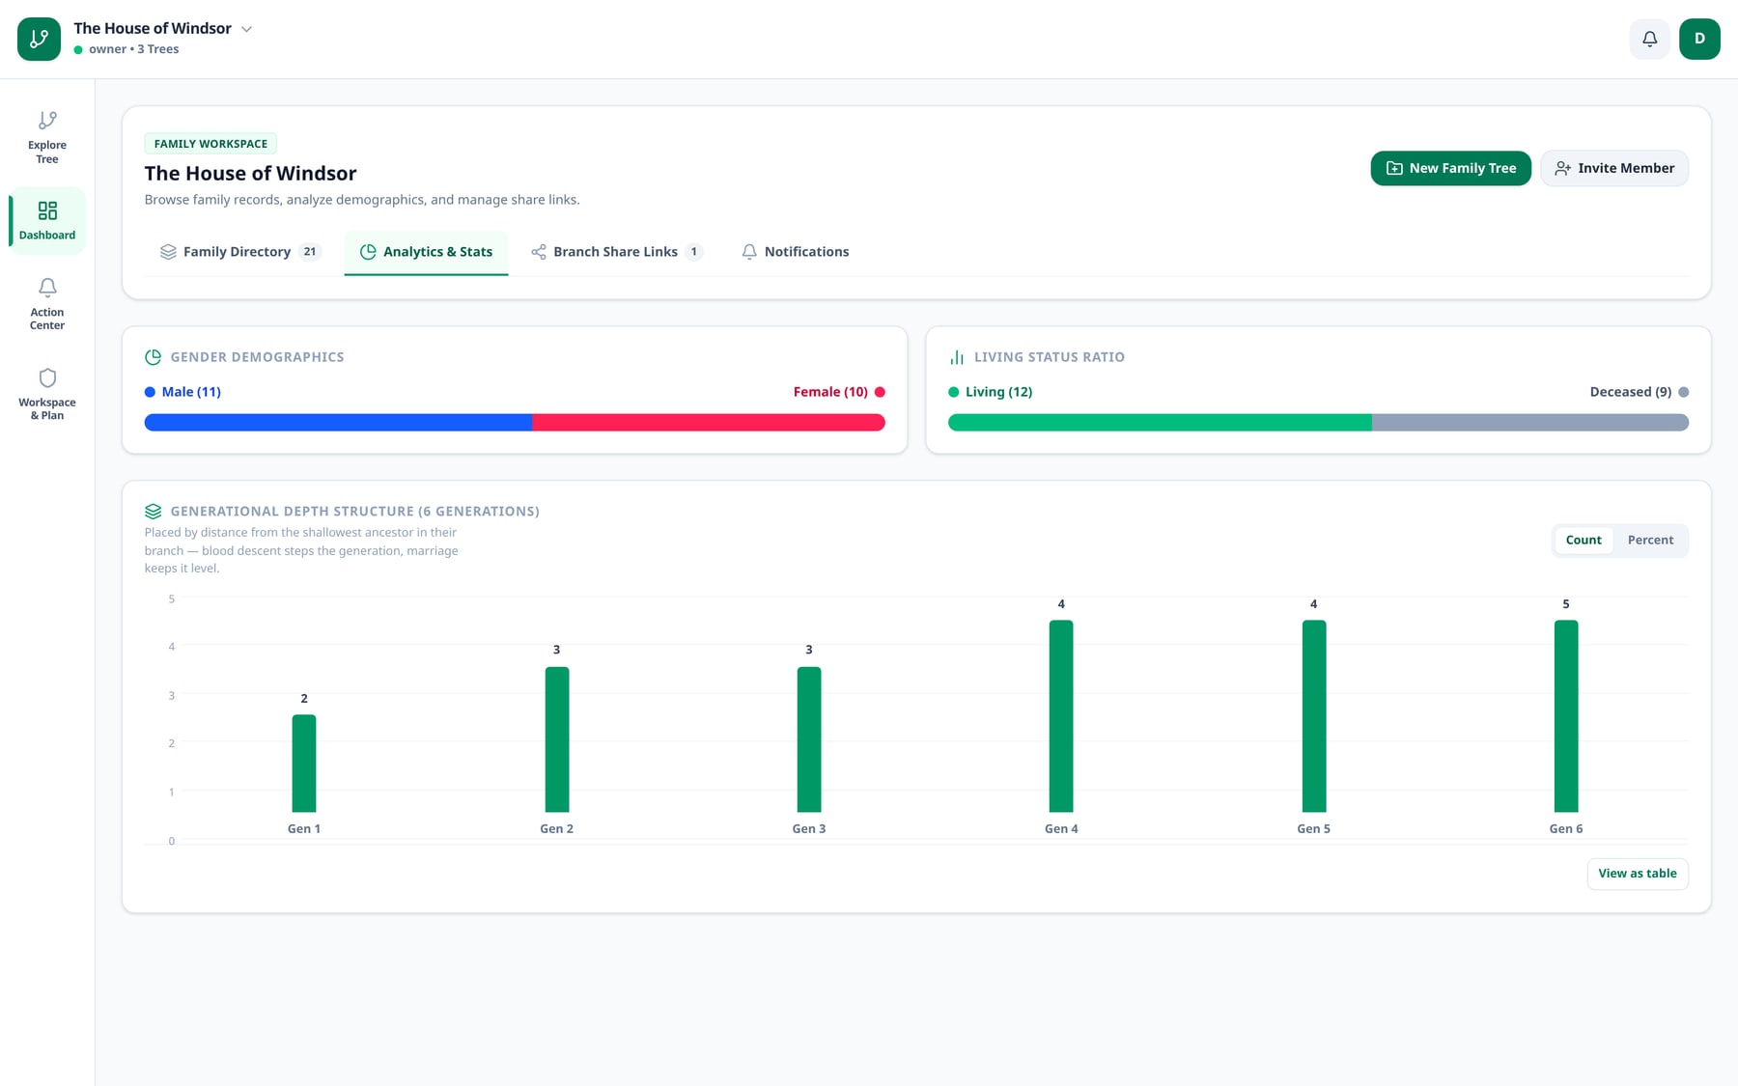Click the Living Status Ratio bar-chart icon
Screen dimensions: 1738x1086
(x=957, y=357)
